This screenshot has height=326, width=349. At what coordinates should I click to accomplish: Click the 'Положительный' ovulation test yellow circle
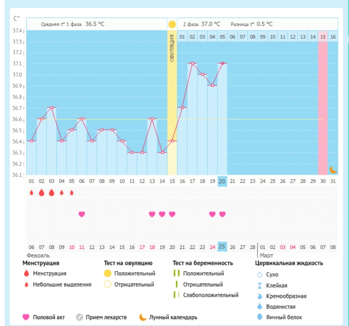[x=108, y=274]
